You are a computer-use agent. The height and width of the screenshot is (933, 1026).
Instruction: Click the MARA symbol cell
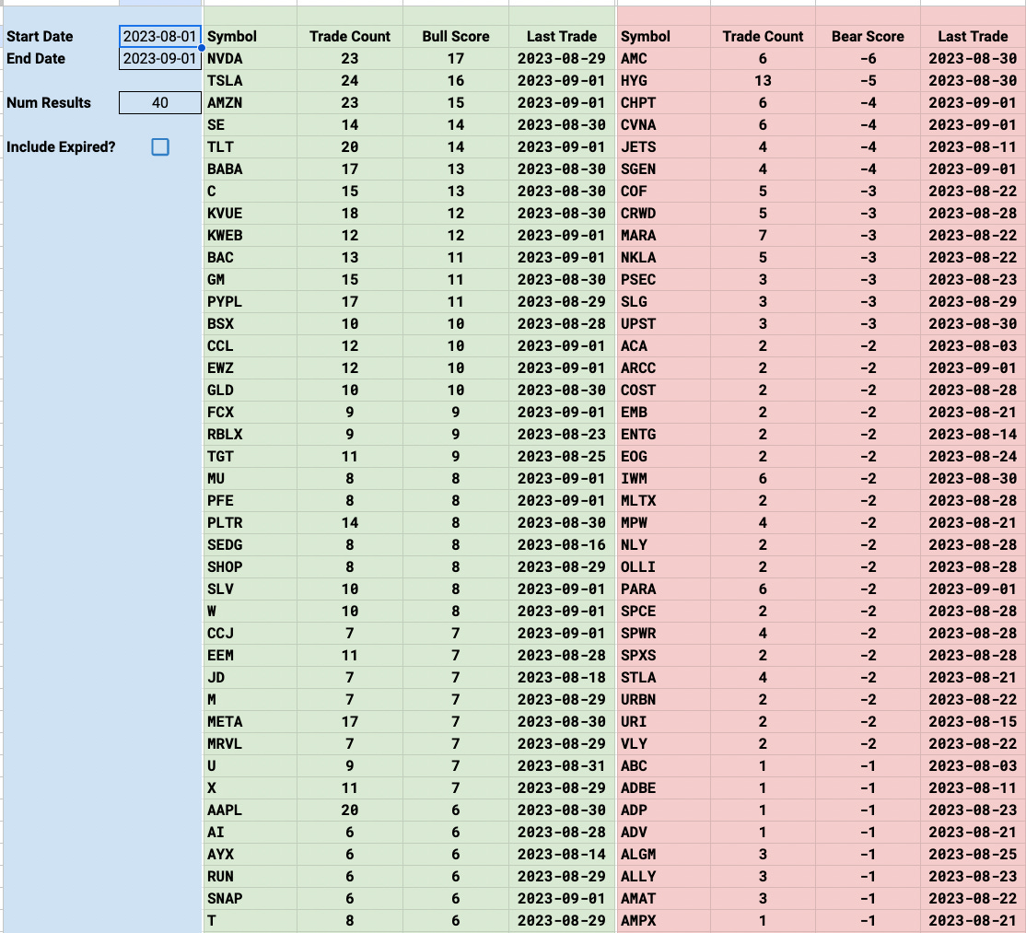[663, 236]
